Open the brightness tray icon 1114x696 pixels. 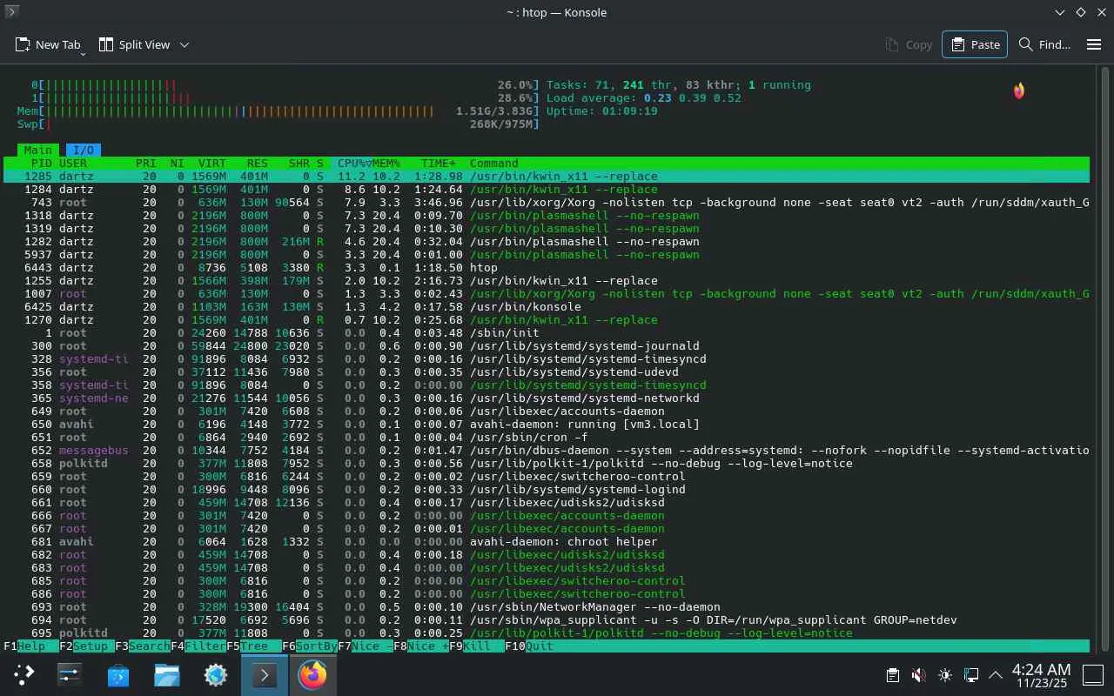point(945,674)
